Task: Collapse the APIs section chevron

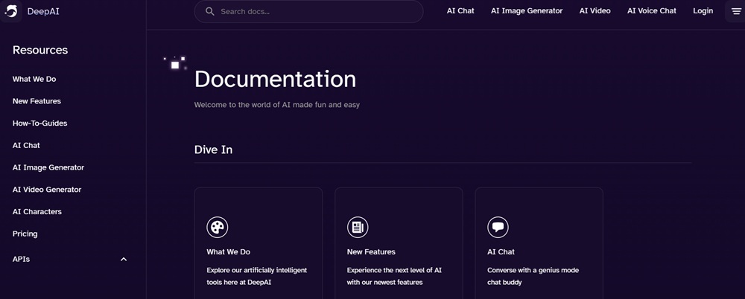Action: click(124, 260)
